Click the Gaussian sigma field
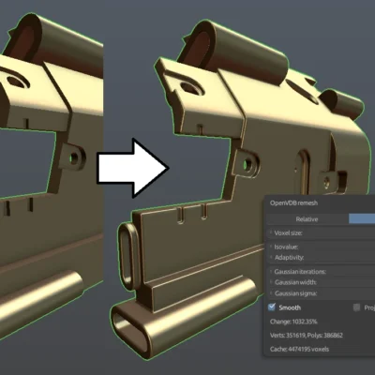 pyautogui.click(x=321, y=293)
